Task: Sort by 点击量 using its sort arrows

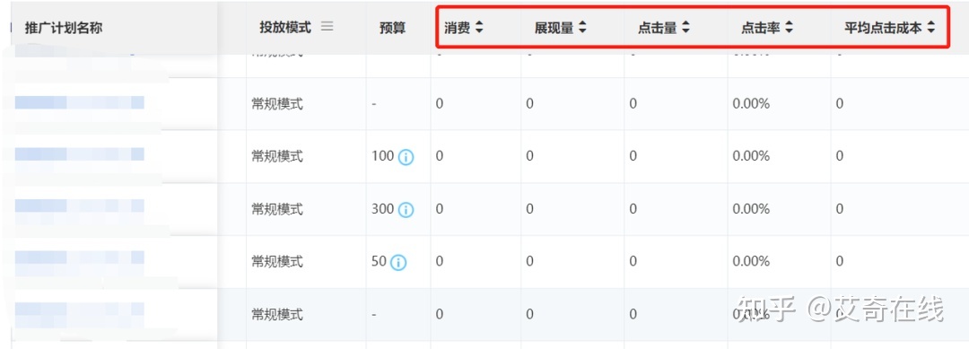Action: [686, 28]
